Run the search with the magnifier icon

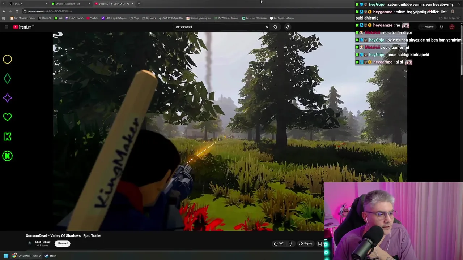(275, 27)
